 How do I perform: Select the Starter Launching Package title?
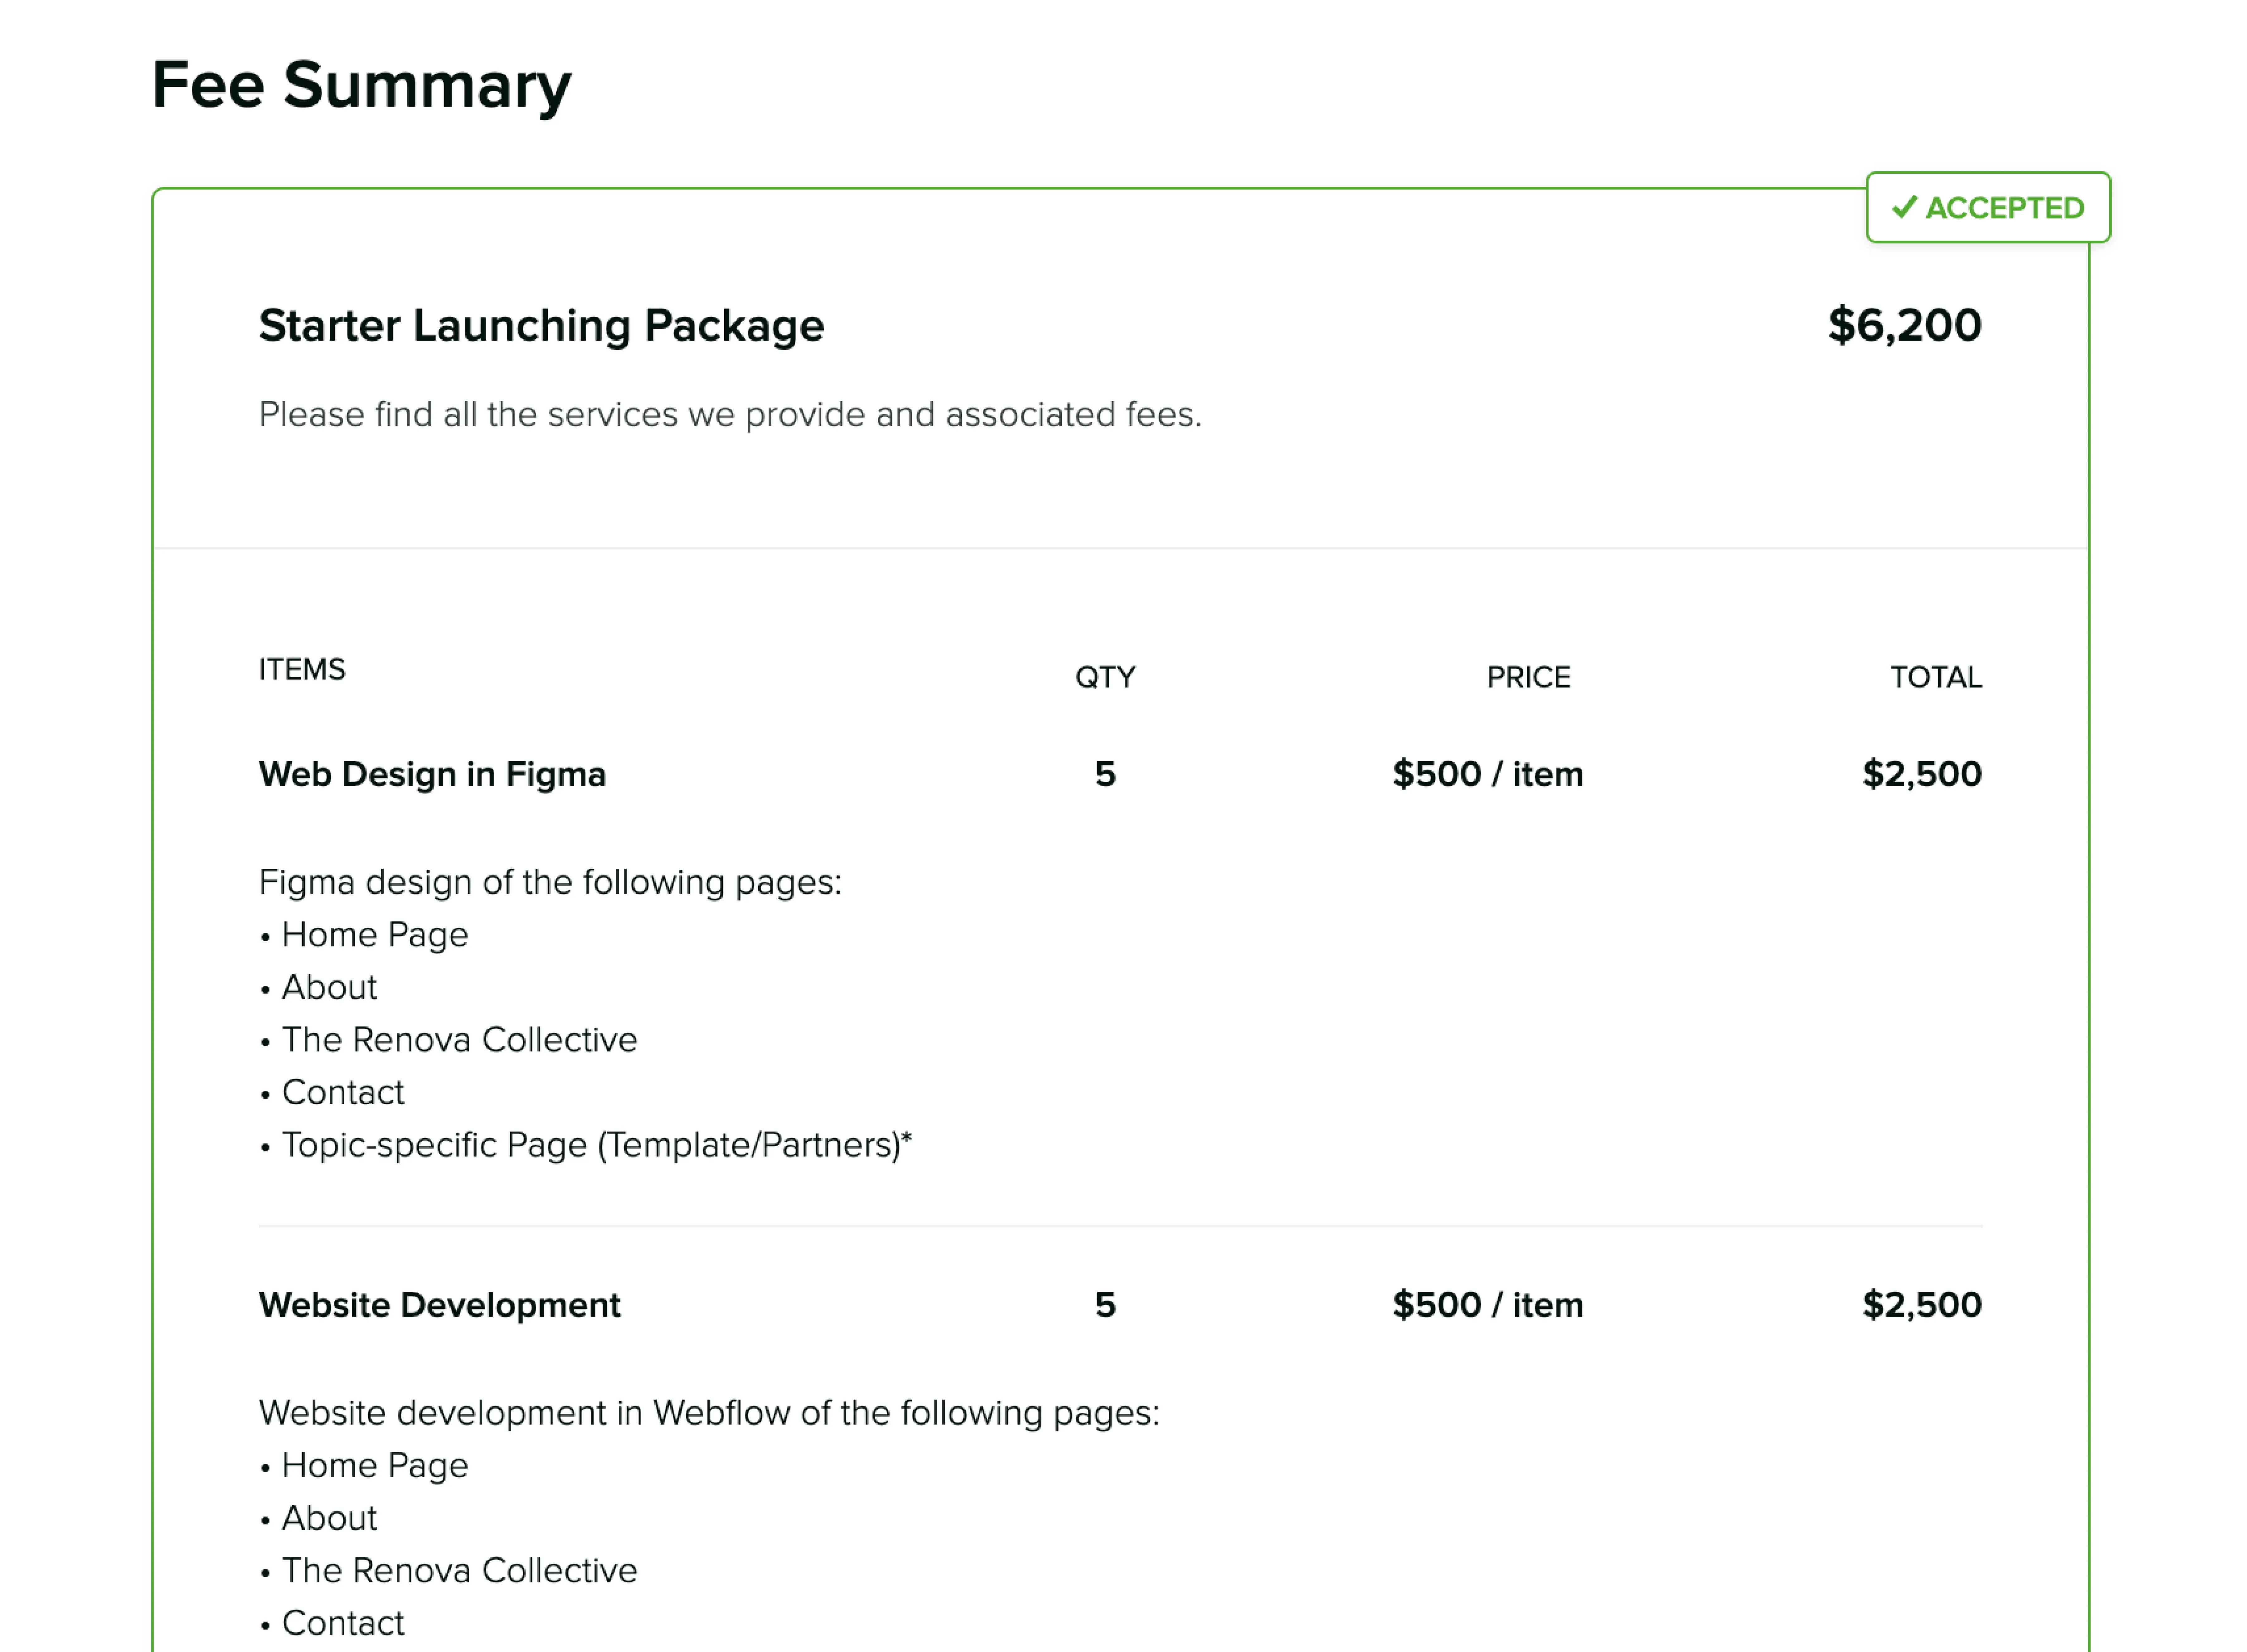click(541, 326)
